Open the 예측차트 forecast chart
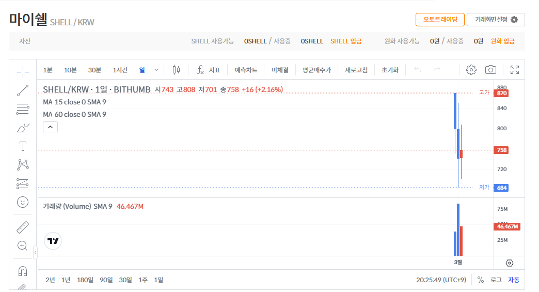This screenshot has width=539, height=292. (x=246, y=70)
